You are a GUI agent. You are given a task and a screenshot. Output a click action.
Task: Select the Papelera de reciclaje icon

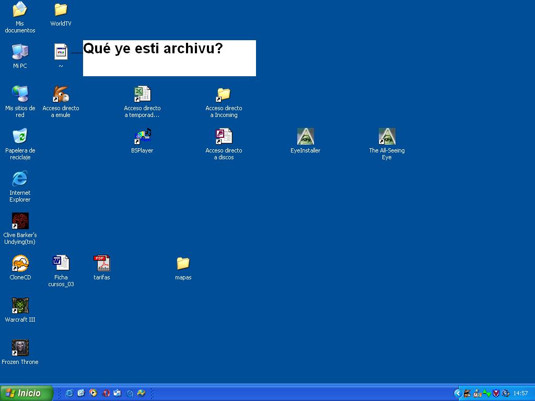coord(20,137)
